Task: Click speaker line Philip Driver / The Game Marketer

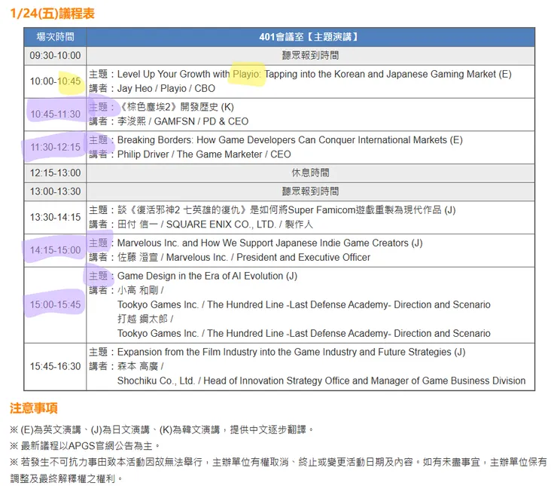Action: 190,154
